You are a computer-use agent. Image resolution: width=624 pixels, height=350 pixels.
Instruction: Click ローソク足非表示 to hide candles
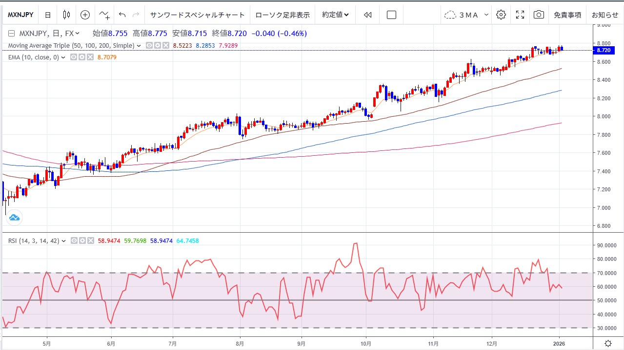282,15
